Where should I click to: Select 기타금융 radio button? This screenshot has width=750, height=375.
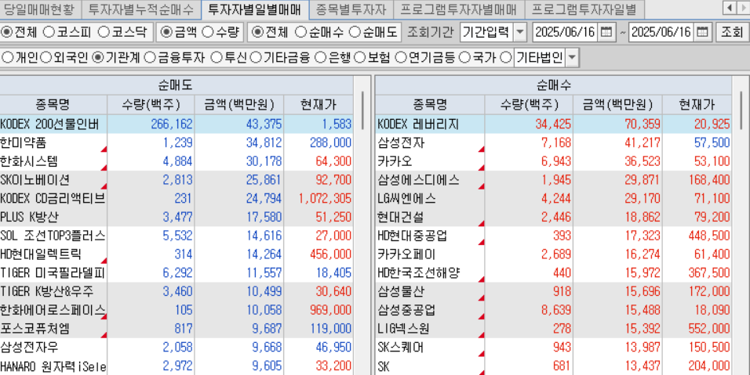[256, 58]
